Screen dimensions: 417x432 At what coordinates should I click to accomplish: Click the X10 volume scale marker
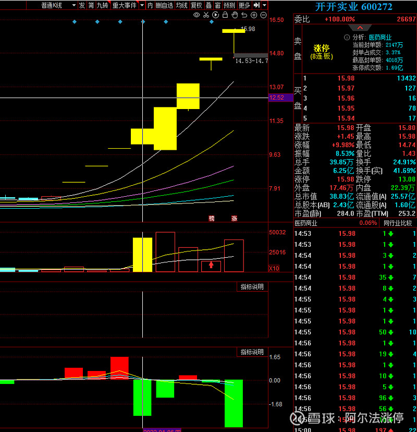[274, 268]
